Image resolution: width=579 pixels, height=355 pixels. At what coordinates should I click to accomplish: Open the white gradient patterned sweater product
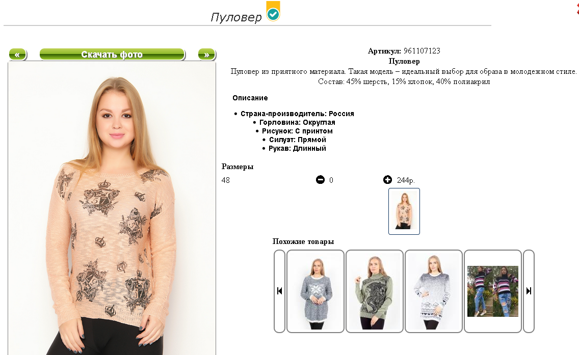click(434, 291)
